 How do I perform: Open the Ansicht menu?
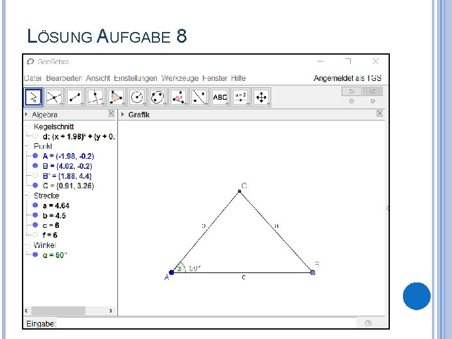[x=98, y=78]
